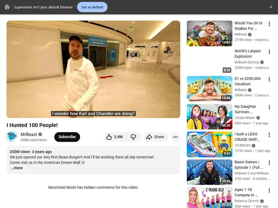
Task: Open Ages 1-18 Compete video title
Action: (246, 192)
